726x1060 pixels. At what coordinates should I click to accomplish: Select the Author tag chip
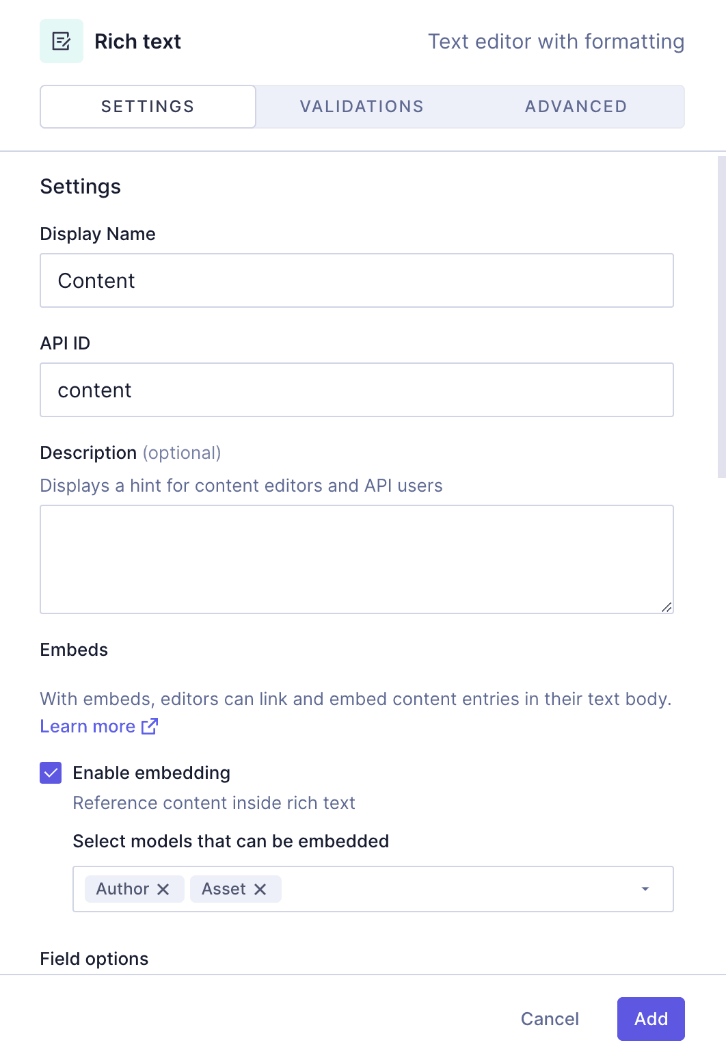point(123,889)
